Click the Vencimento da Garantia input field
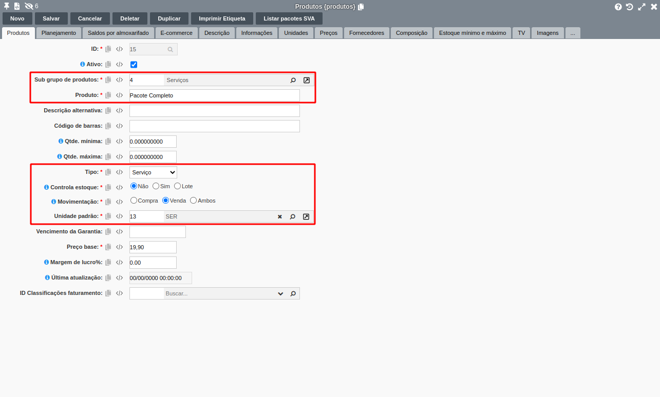Viewport: 660px width, 397px height. pyautogui.click(x=158, y=232)
